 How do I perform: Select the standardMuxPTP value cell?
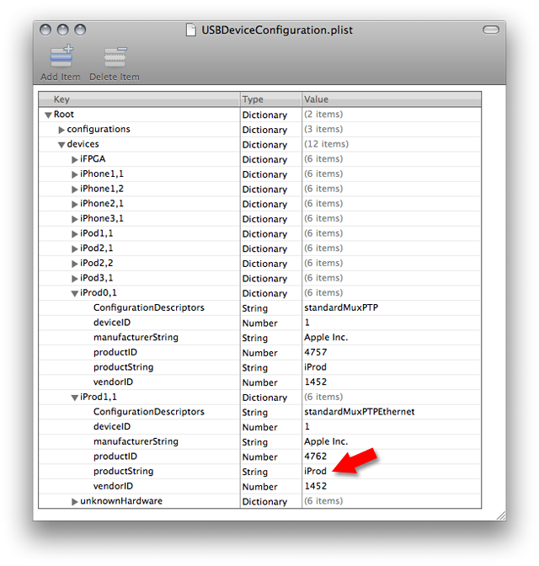(x=341, y=308)
